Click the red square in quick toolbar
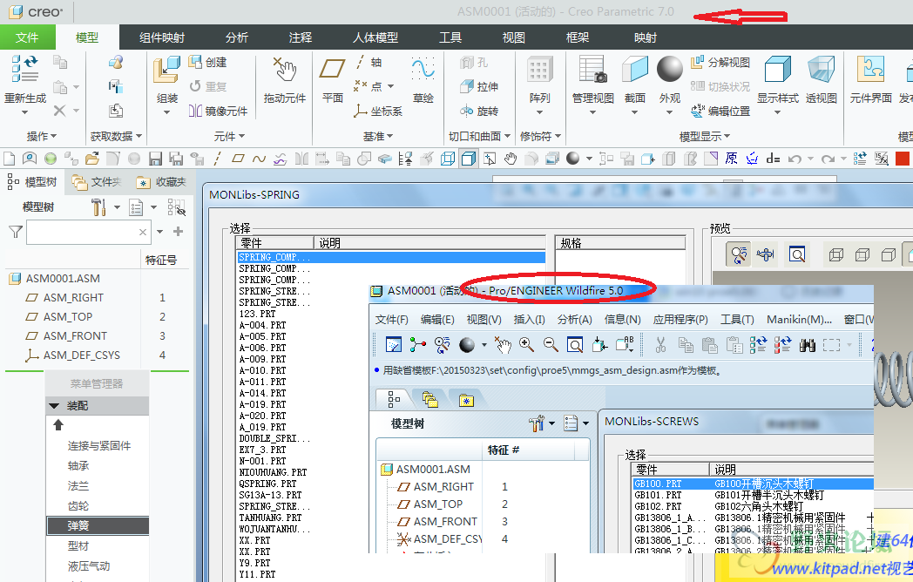This screenshot has height=582, width=913. pos(902,159)
